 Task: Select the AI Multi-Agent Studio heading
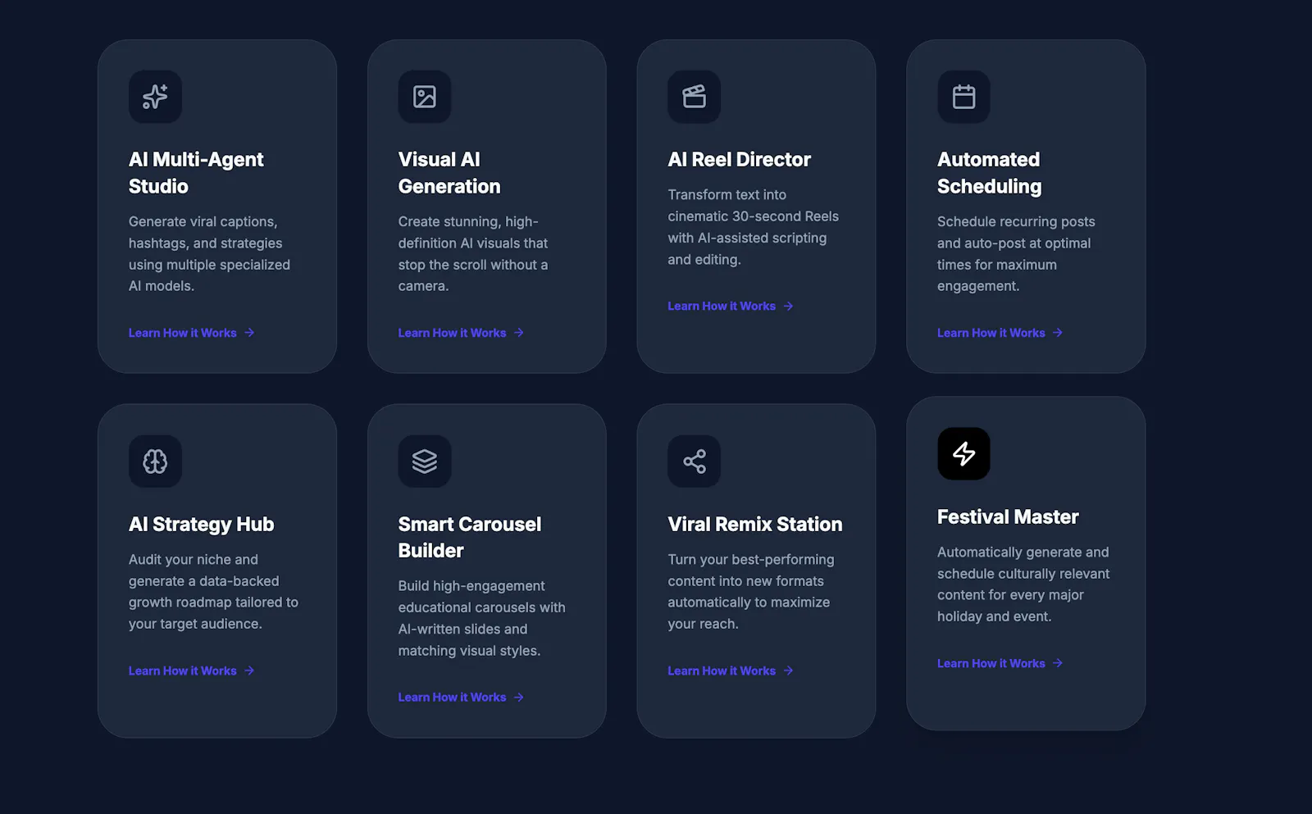click(x=196, y=173)
